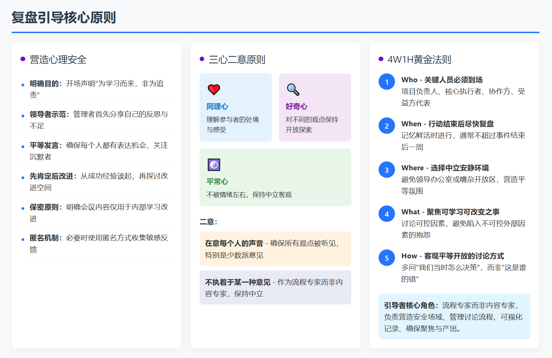Viewport: 552px width, 358px height.
Task: Click the red heart icon above 同理心
Action: coord(214,89)
